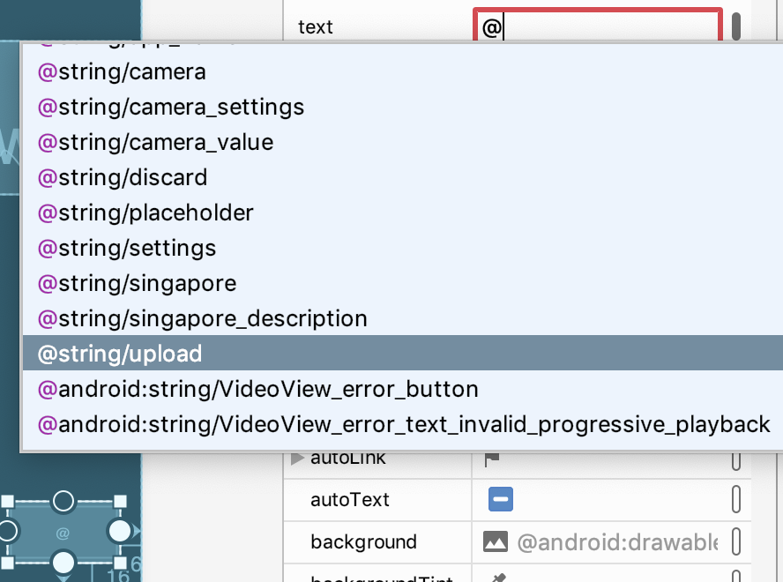Toggle the autoText checkbox

[x=501, y=500]
